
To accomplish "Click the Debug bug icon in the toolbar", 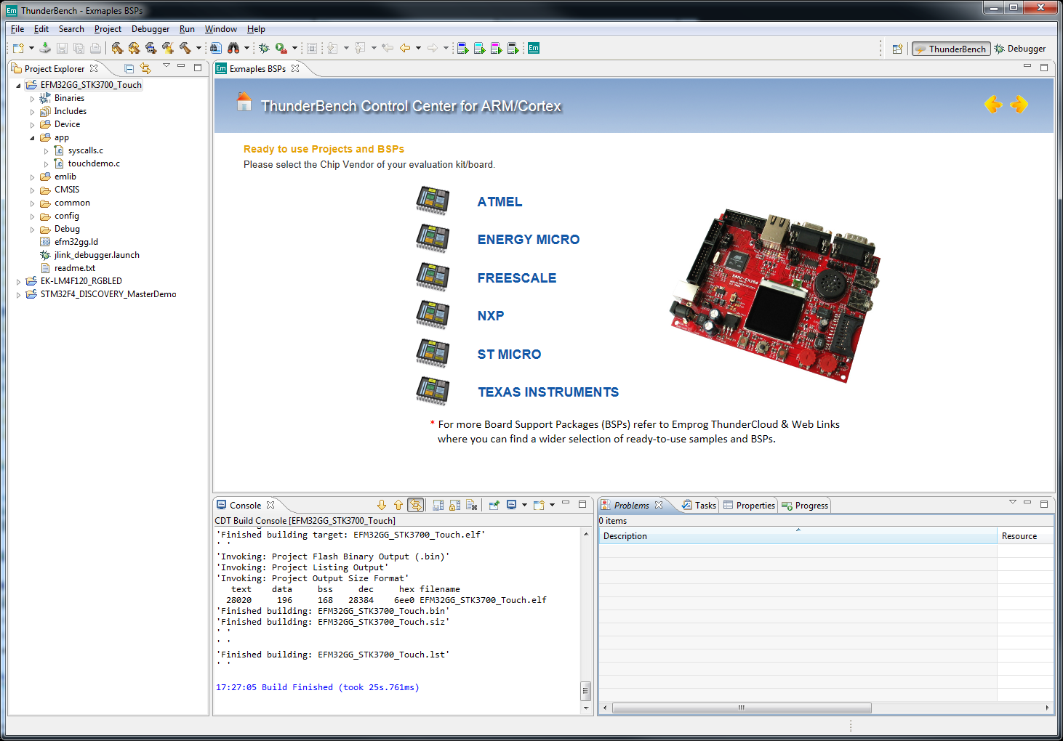I will (x=264, y=48).
